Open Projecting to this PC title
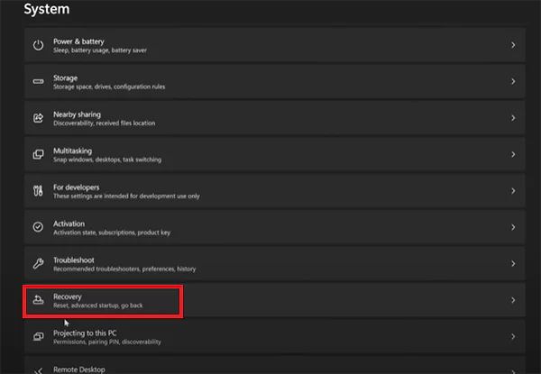The width and height of the screenshot is (541, 374). [85, 333]
